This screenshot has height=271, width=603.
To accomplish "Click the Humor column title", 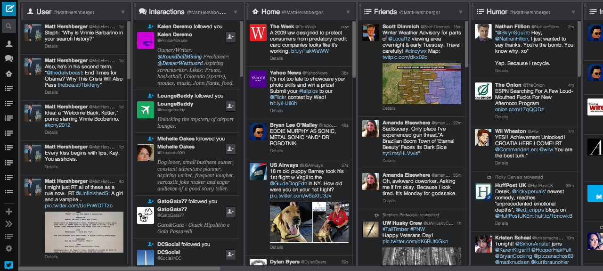I will [x=497, y=12].
